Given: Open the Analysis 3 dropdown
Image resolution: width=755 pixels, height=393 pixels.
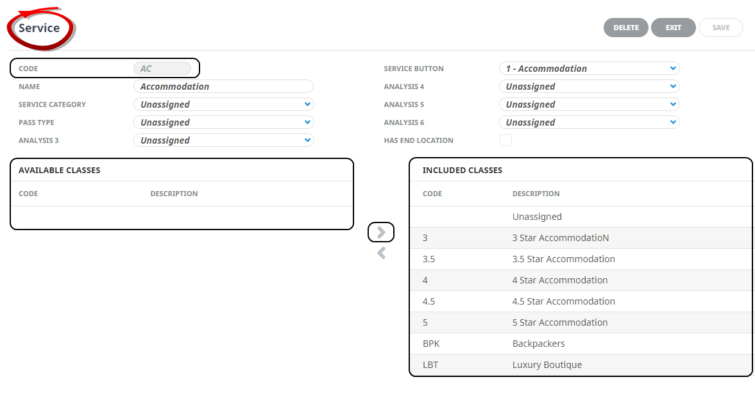Looking at the screenshot, I should (223, 140).
